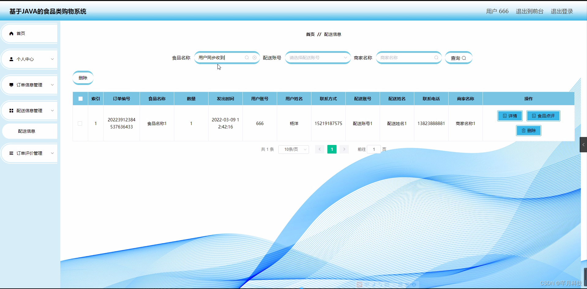Check the checkbox for order row 1

(80, 124)
